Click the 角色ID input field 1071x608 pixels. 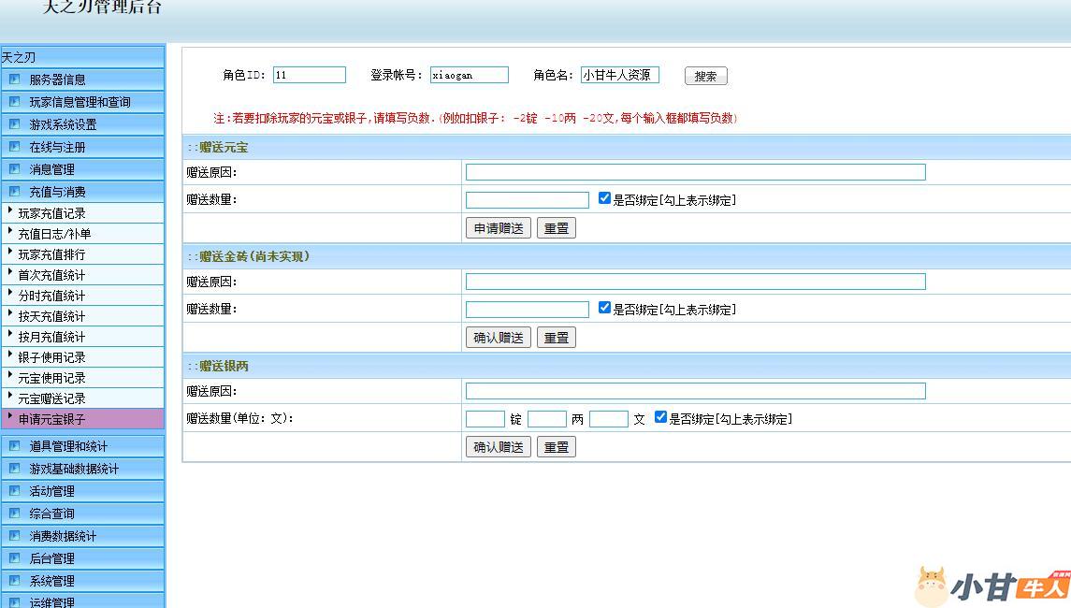click(309, 75)
